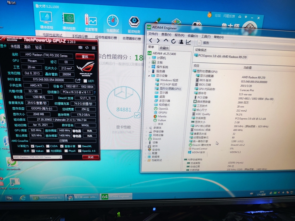Select 图形处理器(GPU) in AIDA64 tree
This screenshot has height=221, width=295.
pos(168,89)
